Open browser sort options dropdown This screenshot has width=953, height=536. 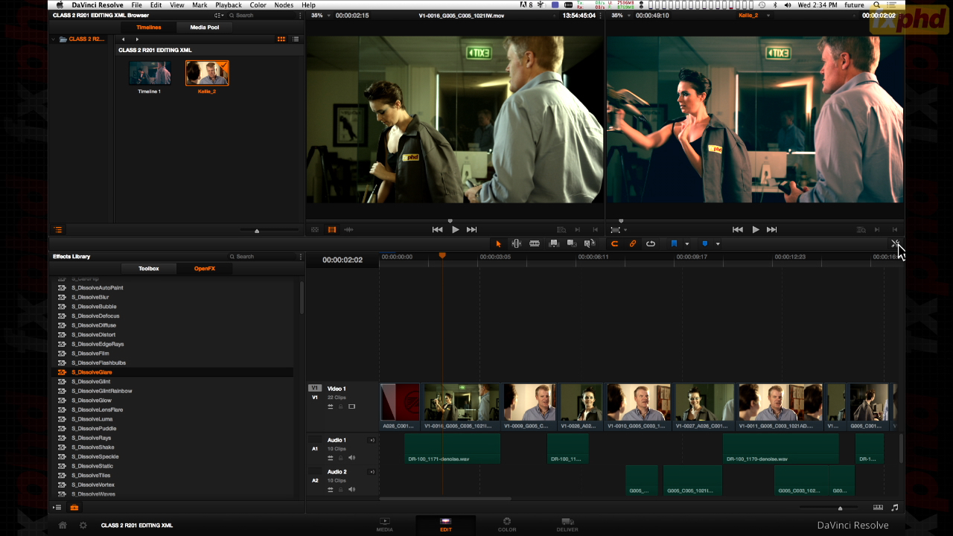point(219,15)
